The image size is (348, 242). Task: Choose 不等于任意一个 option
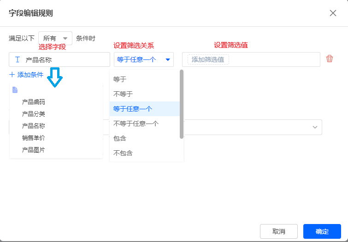point(136,124)
